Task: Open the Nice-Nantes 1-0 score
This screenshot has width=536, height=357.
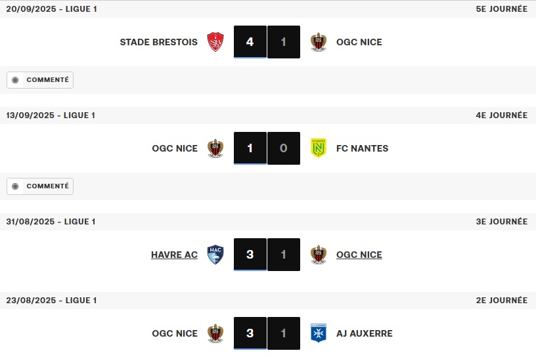Action: (x=267, y=148)
